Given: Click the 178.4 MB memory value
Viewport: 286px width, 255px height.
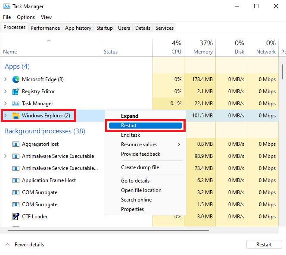Looking at the screenshot, I should 202,79.
